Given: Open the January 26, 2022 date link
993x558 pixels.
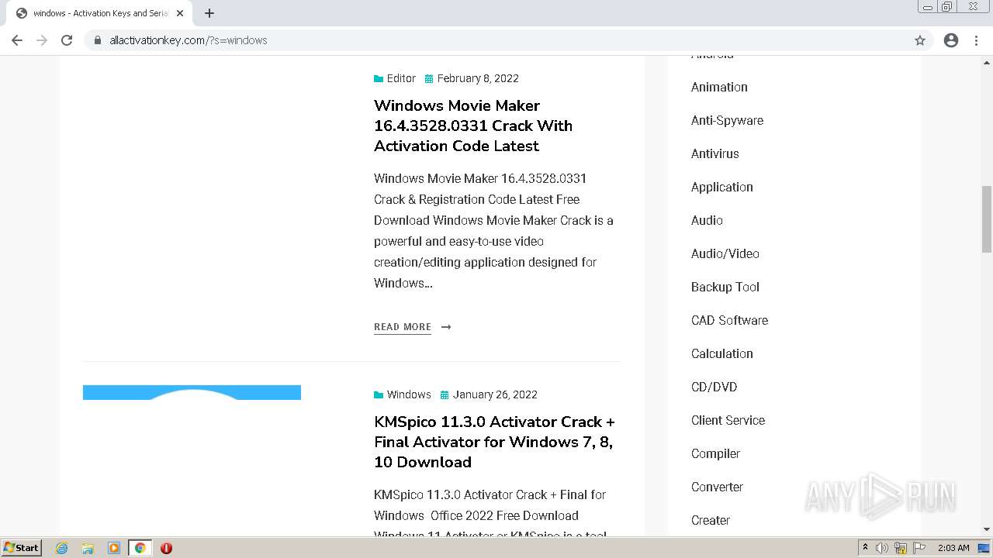Looking at the screenshot, I should click(x=495, y=394).
